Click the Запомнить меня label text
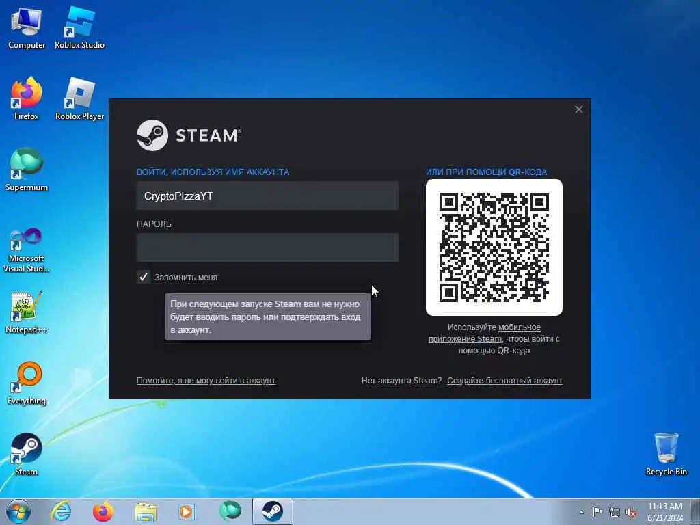The width and height of the screenshot is (700, 525). 186,278
